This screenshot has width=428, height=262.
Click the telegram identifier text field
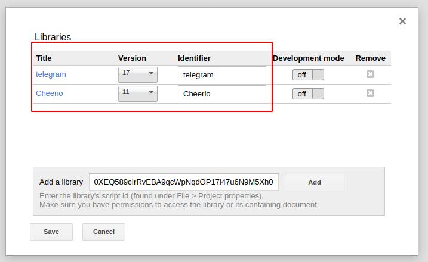221,74
